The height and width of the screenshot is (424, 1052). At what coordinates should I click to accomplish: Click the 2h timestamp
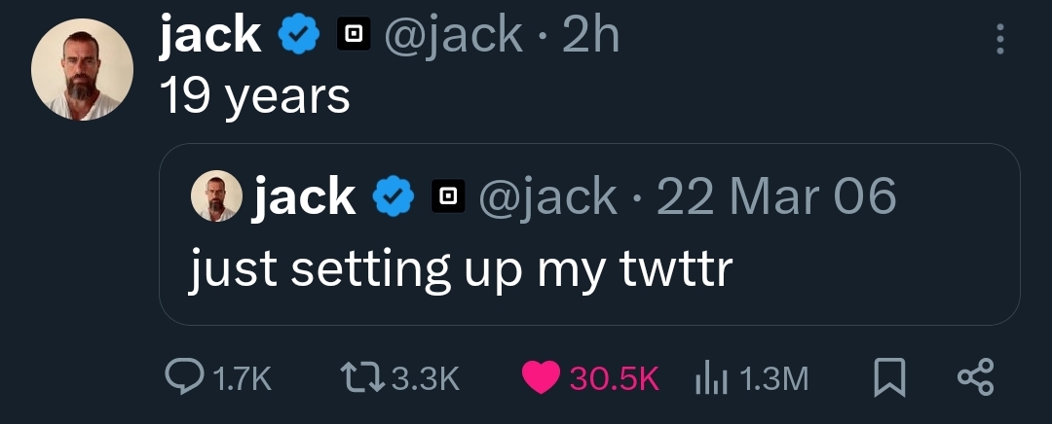[591, 37]
